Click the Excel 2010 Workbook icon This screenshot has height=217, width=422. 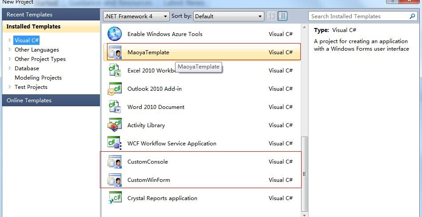(115, 70)
